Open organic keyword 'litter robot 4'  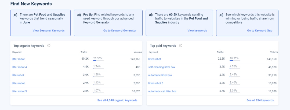click(19, 67)
